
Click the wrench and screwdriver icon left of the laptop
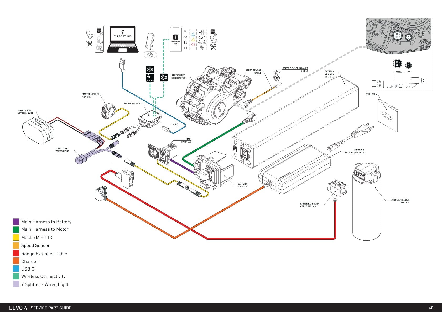90,44
